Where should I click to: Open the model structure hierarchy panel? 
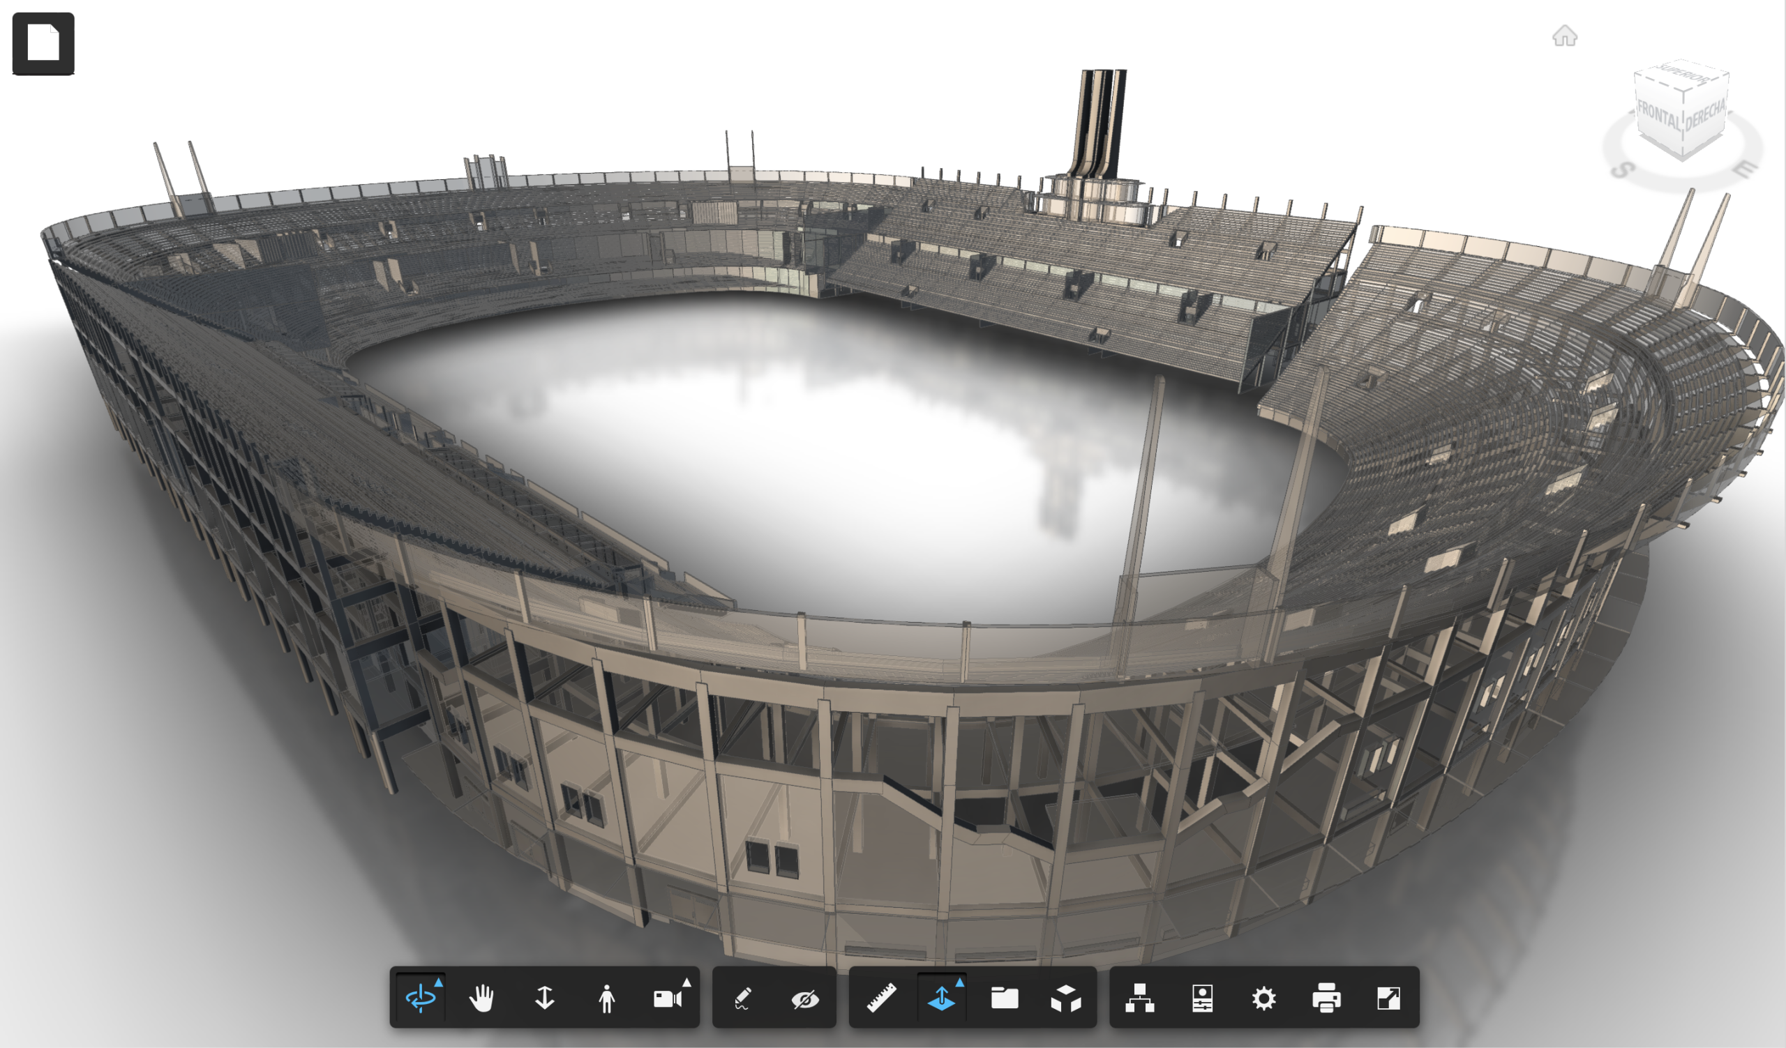pos(1142,999)
